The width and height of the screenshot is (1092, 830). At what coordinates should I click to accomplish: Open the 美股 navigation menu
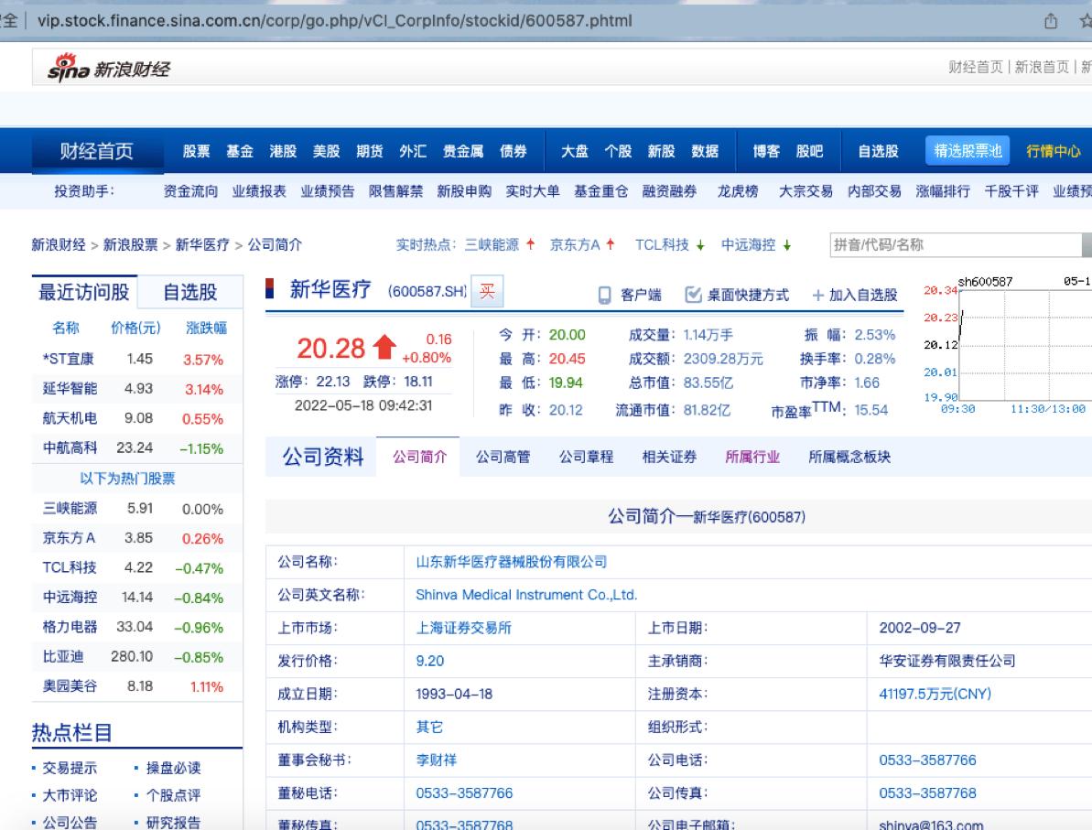[x=326, y=153]
